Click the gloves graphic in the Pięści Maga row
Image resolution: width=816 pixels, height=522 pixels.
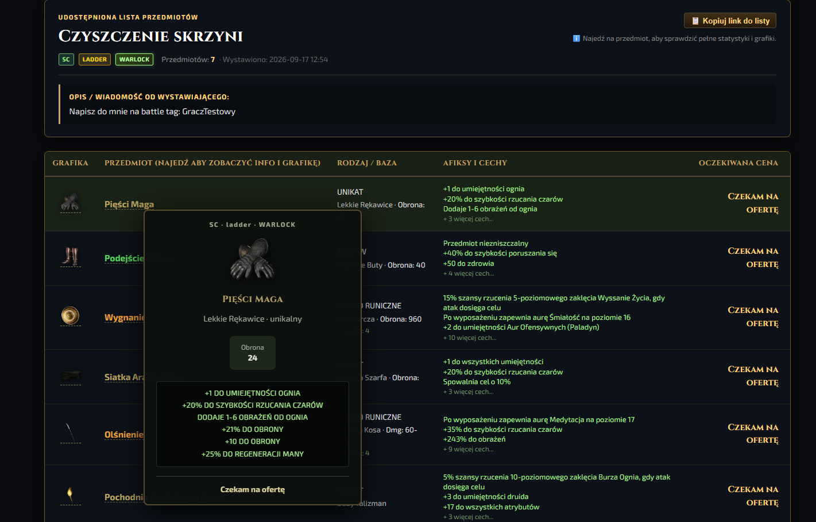click(x=71, y=203)
